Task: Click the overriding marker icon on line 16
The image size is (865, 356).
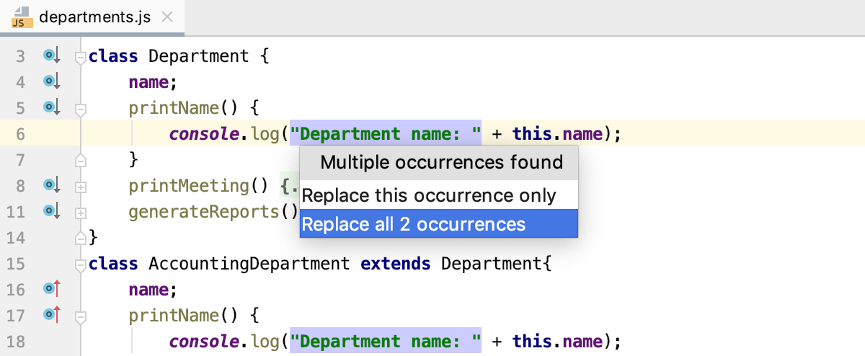Action: coord(50,289)
